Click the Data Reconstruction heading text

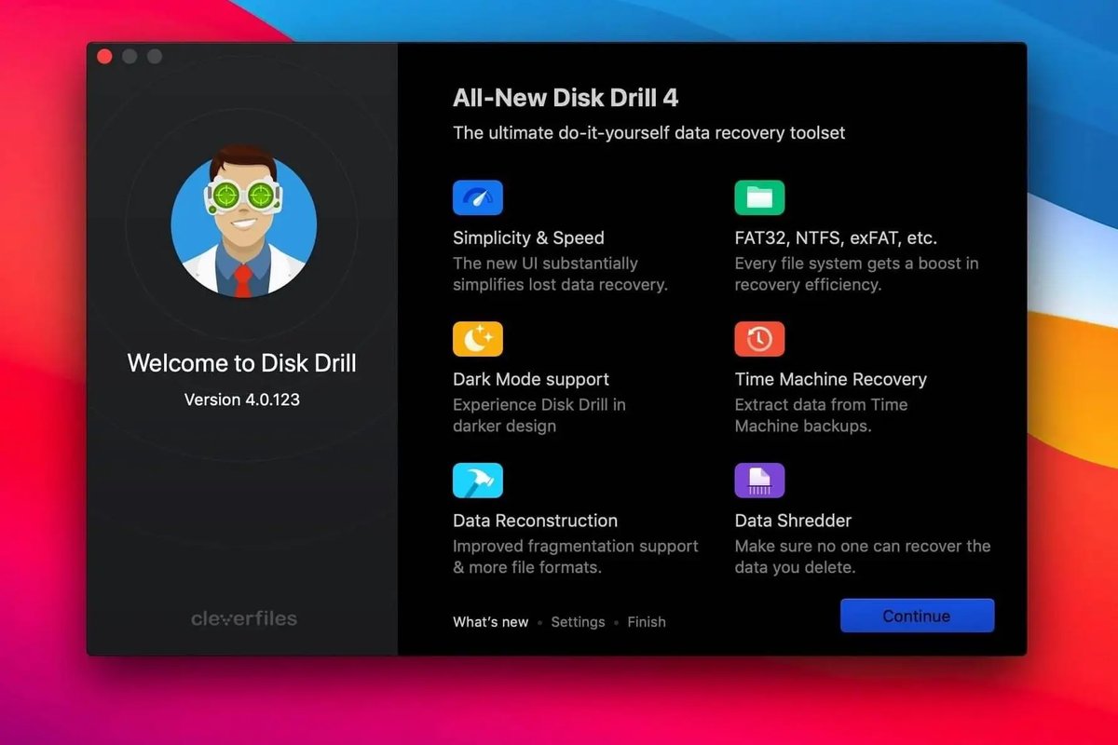pyautogui.click(x=535, y=521)
